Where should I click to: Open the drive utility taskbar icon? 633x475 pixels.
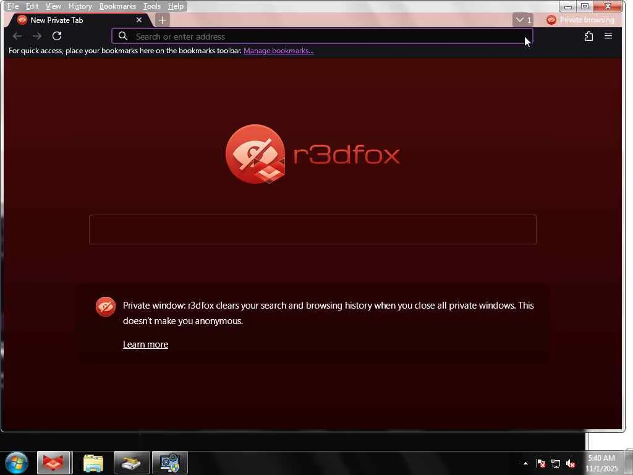(x=132, y=463)
